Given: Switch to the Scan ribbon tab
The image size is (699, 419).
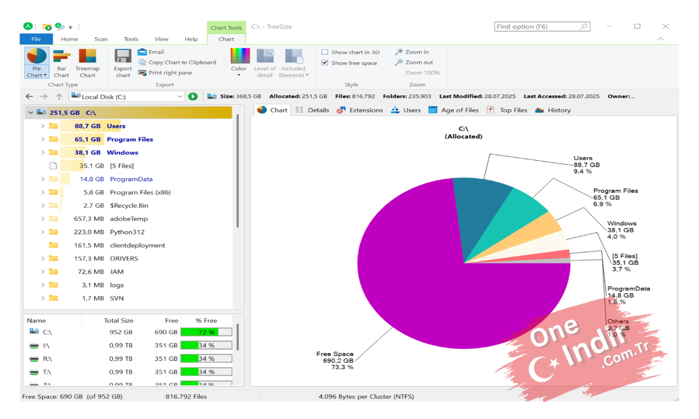Looking at the screenshot, I should click(101, 39).
